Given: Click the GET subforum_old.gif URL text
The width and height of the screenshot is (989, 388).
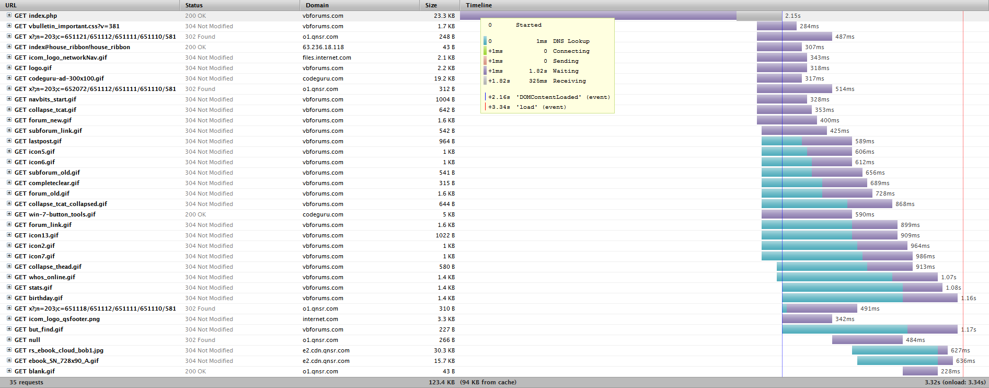Looking at the screenshot, I should point(47,173).
